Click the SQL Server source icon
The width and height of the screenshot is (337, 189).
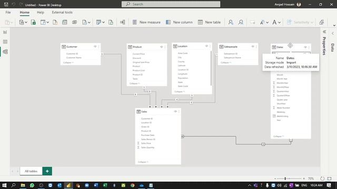click(x=55, y=22)
